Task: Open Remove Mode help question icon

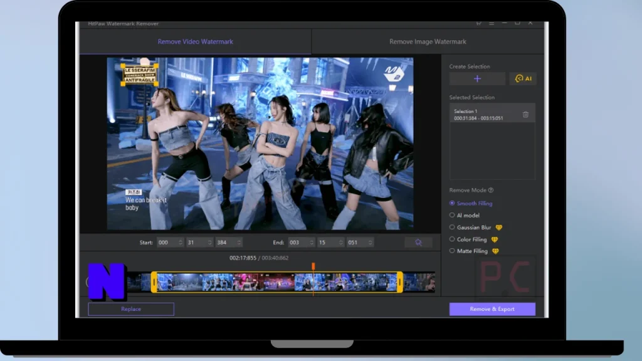Action: coord(490,190)
